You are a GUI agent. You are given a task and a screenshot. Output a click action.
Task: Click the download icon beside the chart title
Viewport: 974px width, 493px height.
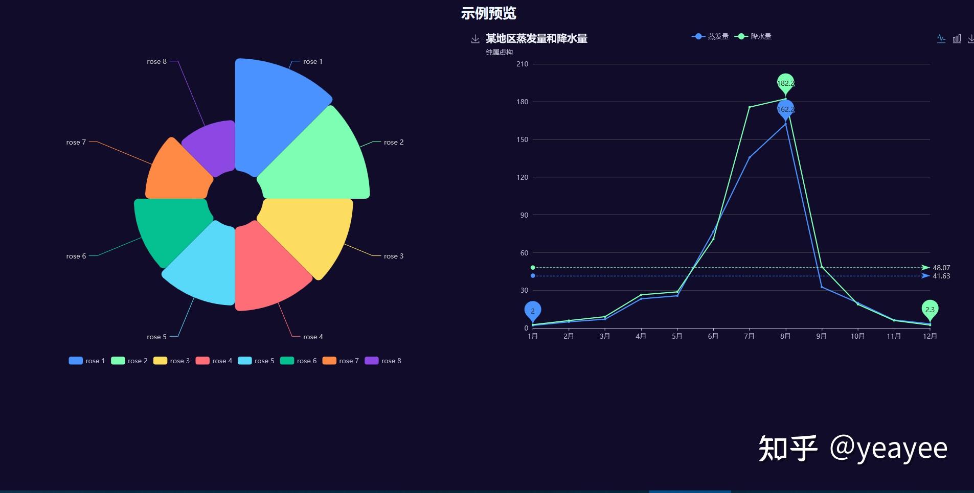click(x=474, y=37)
